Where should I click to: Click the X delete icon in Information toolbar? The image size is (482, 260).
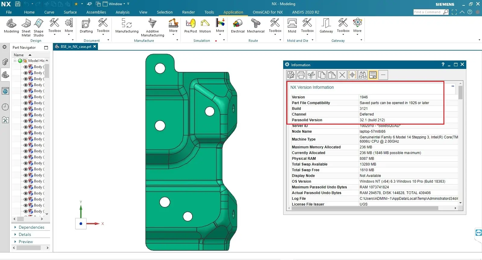coord(342,75)
